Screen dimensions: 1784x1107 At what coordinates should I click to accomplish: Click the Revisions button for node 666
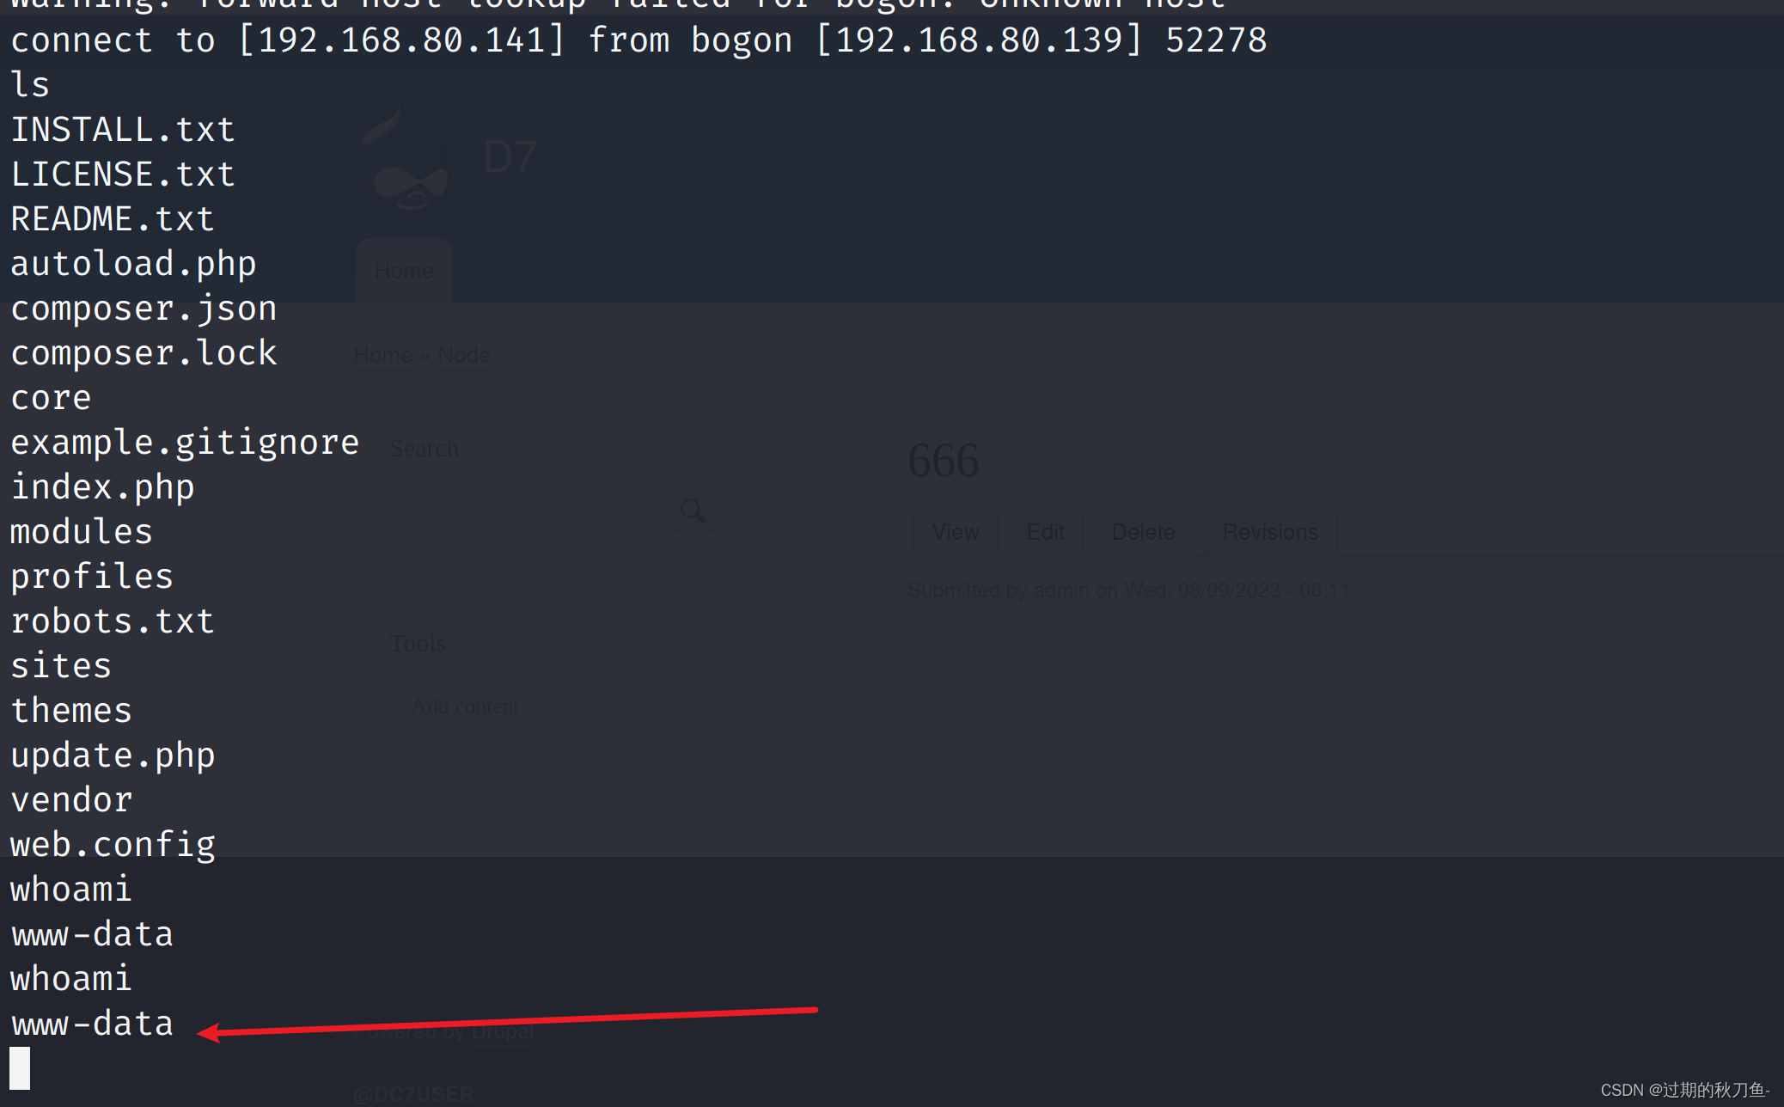click(x=1270, y=532)
